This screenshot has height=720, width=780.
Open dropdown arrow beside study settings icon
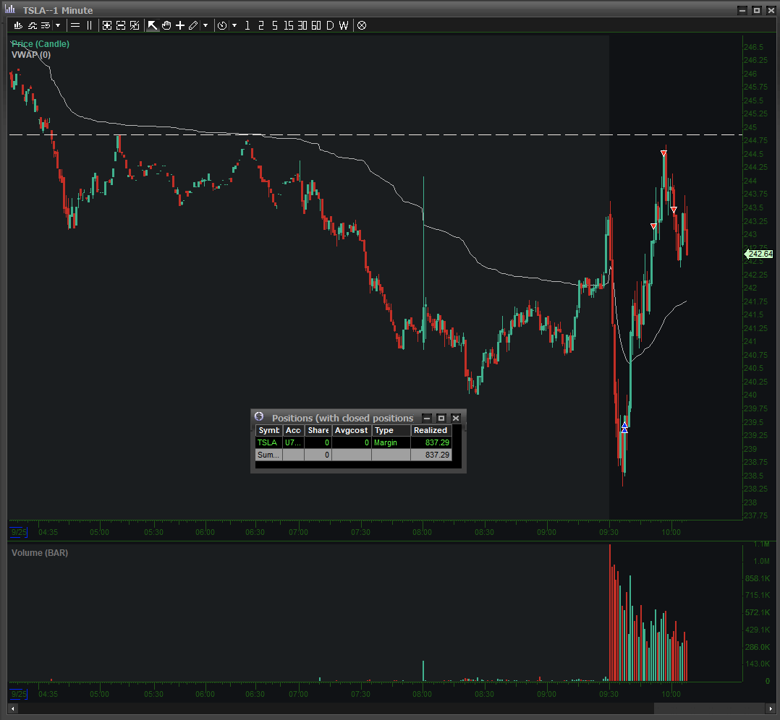pos(58,25)
